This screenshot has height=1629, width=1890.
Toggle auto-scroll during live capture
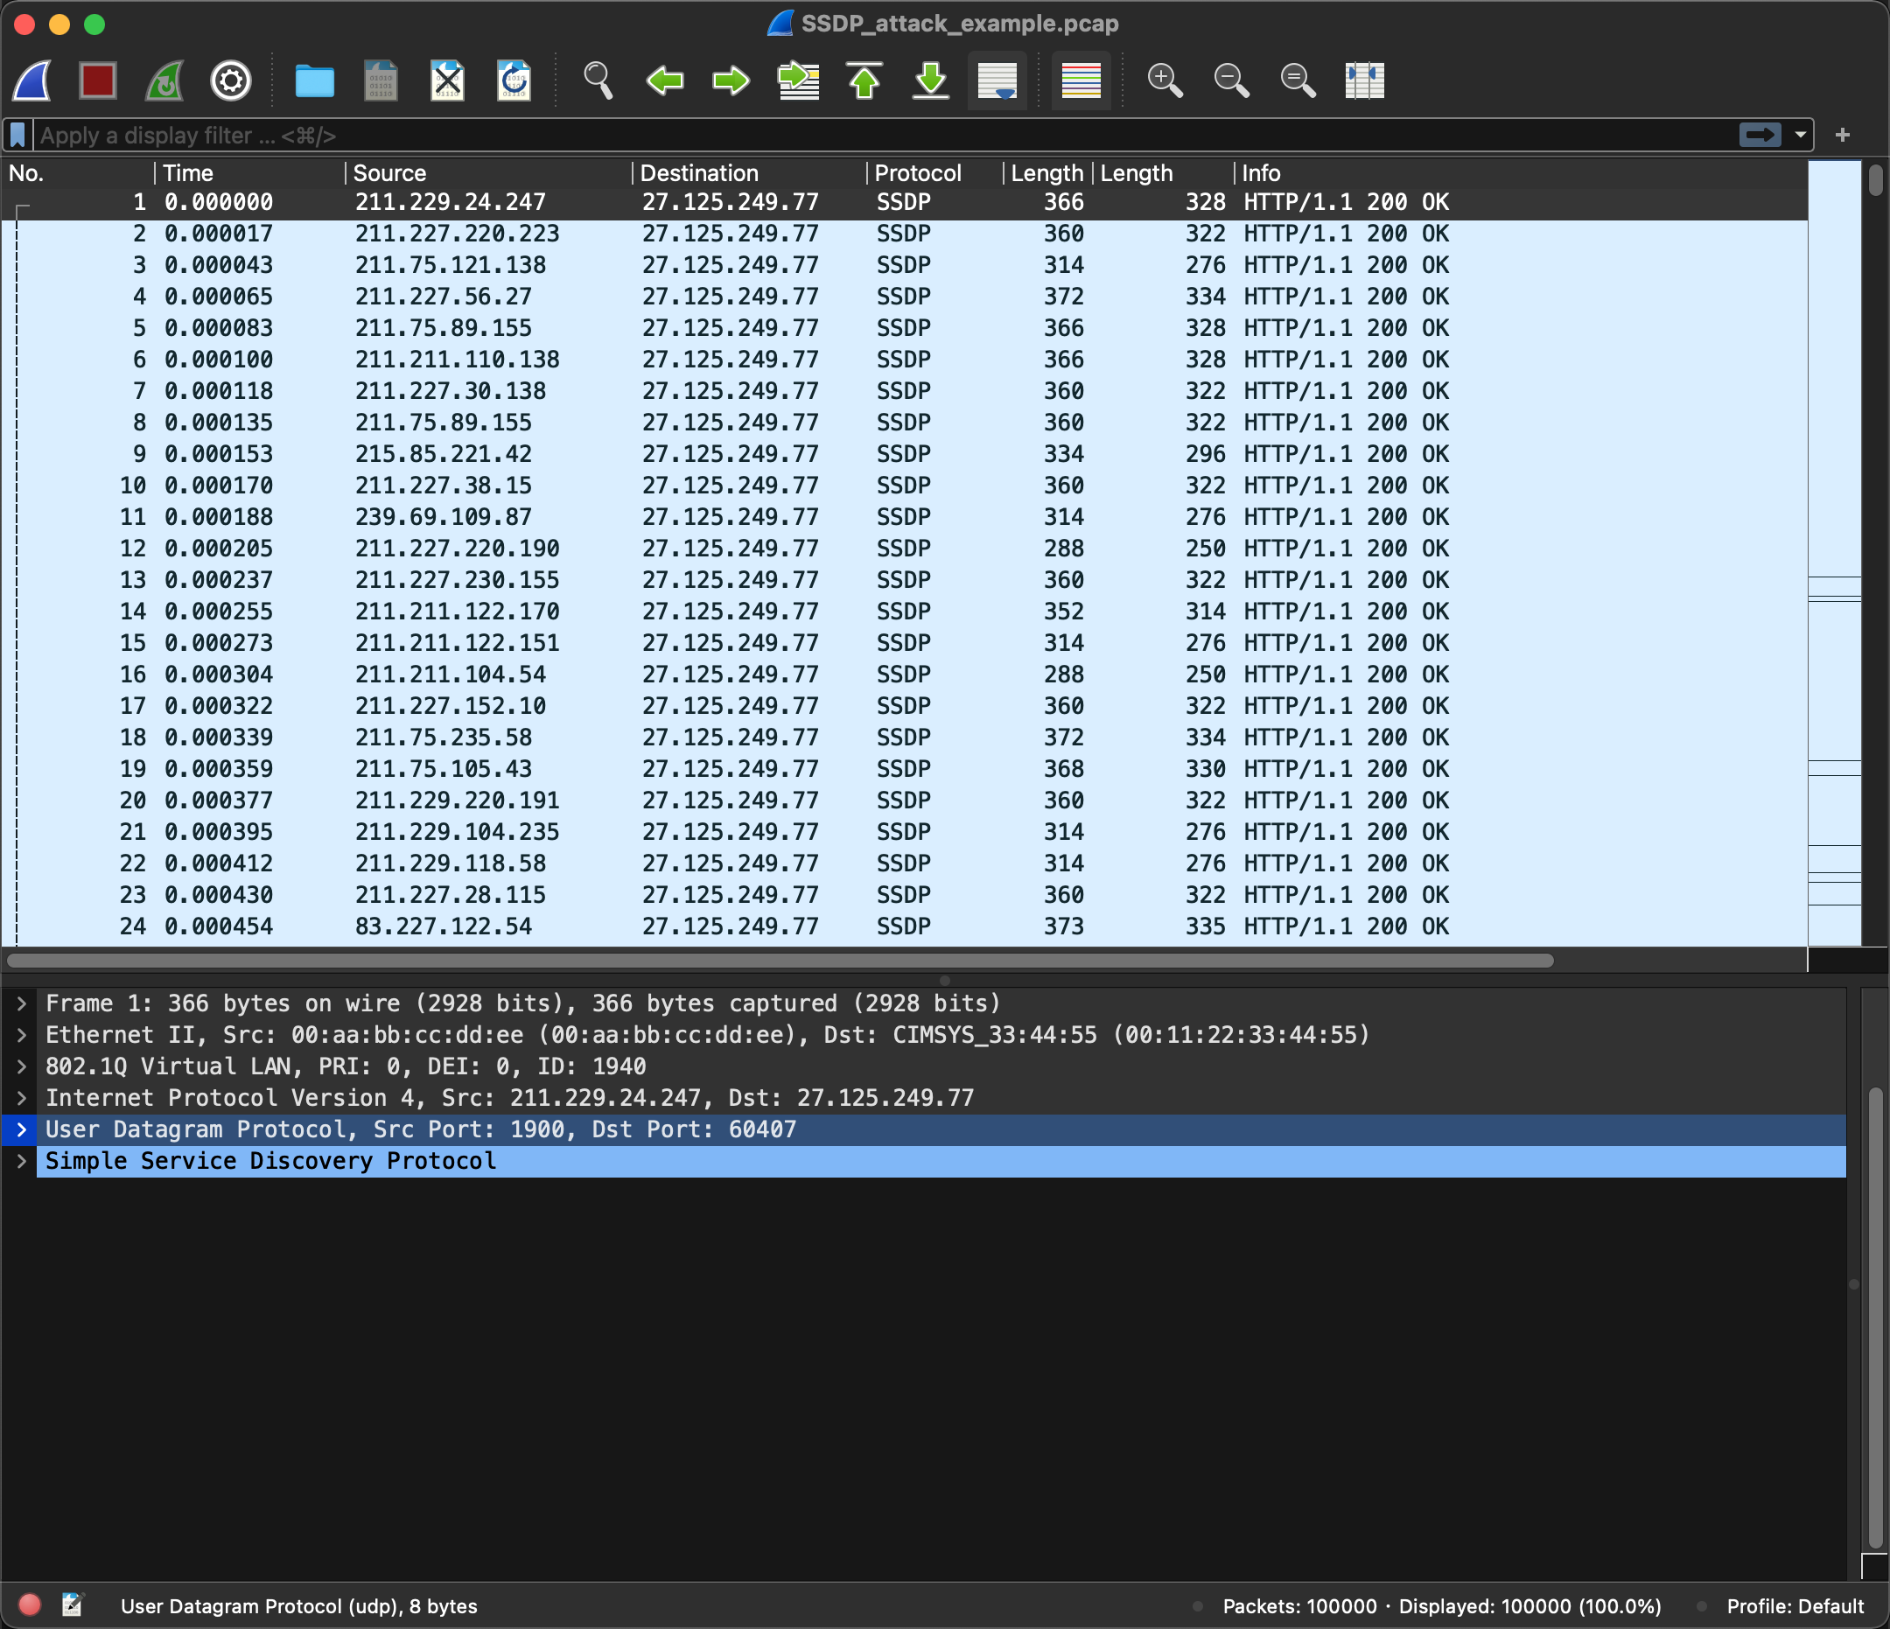point(997,80)
